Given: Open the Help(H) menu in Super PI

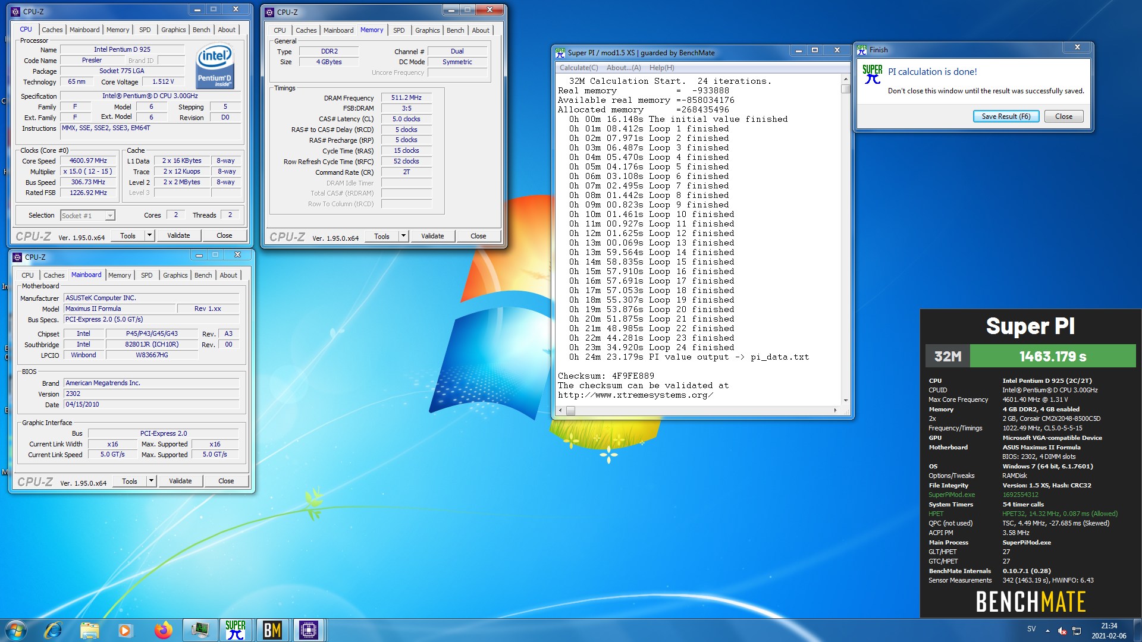Looking at the screenshot, I should pyautogui.click(x=661, y=68).
